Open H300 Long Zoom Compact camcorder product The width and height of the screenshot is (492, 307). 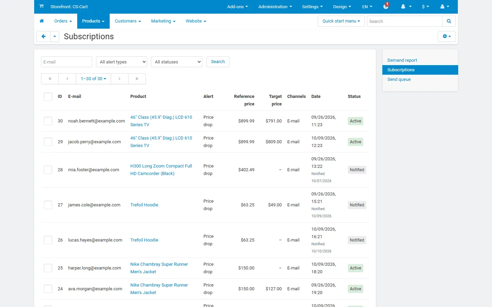pyautogui.click(x=161, y=170)
